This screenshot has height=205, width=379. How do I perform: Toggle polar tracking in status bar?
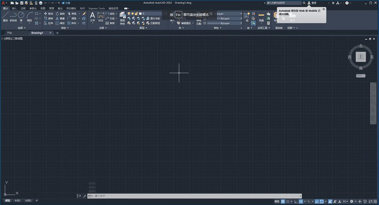(301, 201)
